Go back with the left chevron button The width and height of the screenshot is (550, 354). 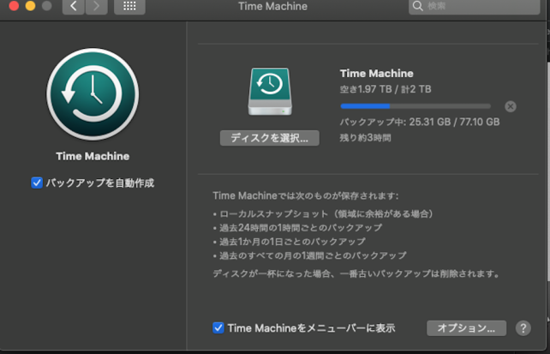tap(74, 6)
